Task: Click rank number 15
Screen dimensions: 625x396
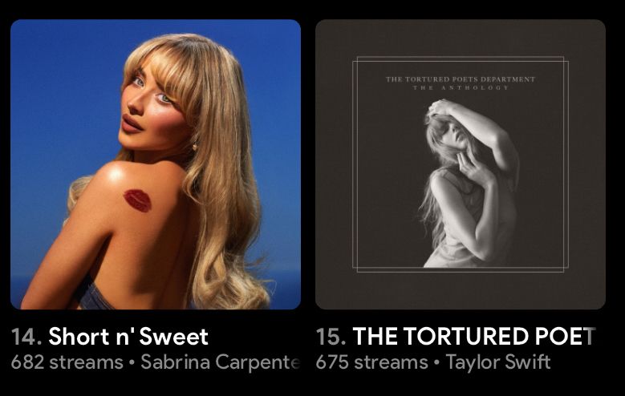Action: pos(331,337)
